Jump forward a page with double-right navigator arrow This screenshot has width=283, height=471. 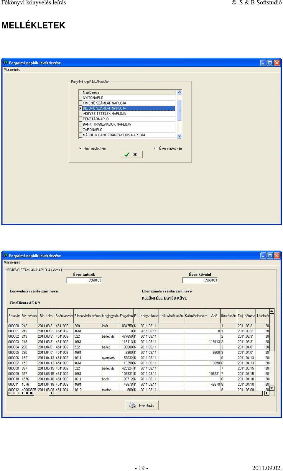click(x=27, y=393)
